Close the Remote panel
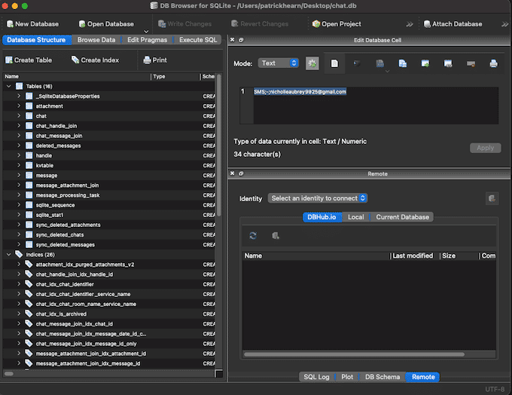 (x=232, y=173)
